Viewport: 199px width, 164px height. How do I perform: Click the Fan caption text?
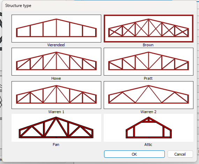point(56,145)
